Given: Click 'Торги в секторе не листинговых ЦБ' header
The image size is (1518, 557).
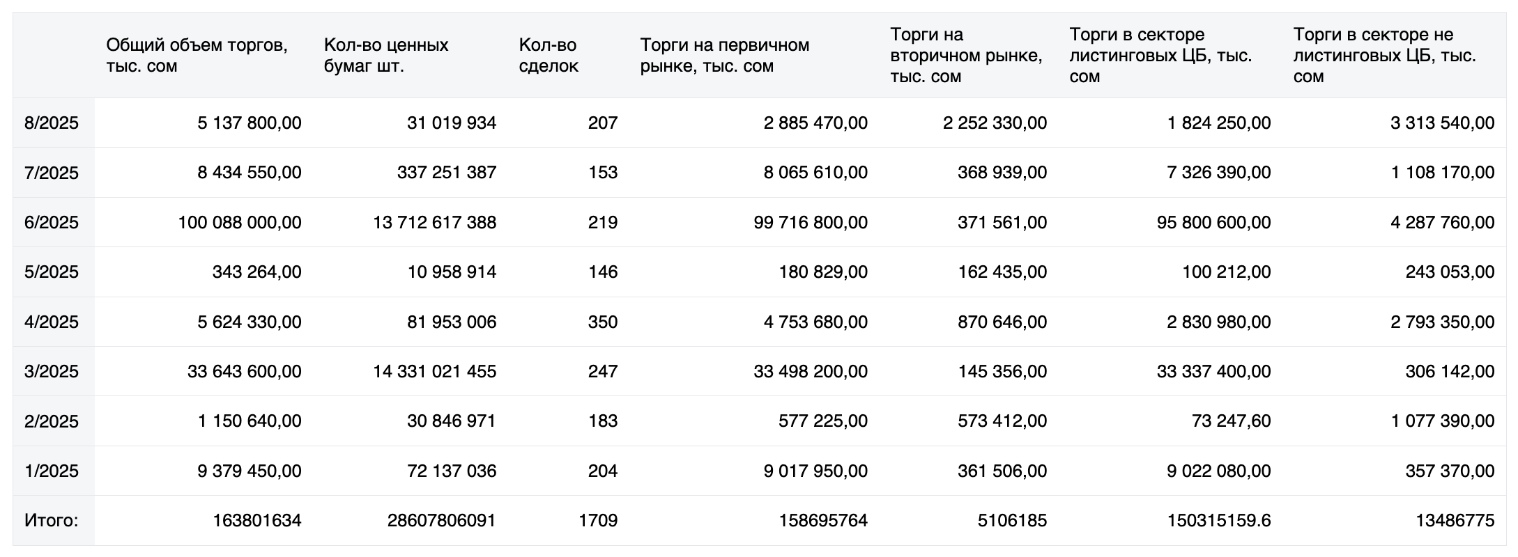Looking at the screenshot, I should (x=1384, y=56).
